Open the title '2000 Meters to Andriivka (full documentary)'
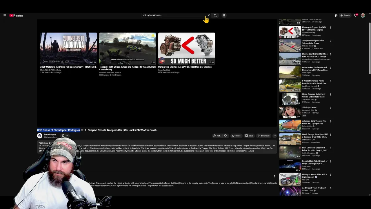Viewport: 371px width, 209px height. 68,67
